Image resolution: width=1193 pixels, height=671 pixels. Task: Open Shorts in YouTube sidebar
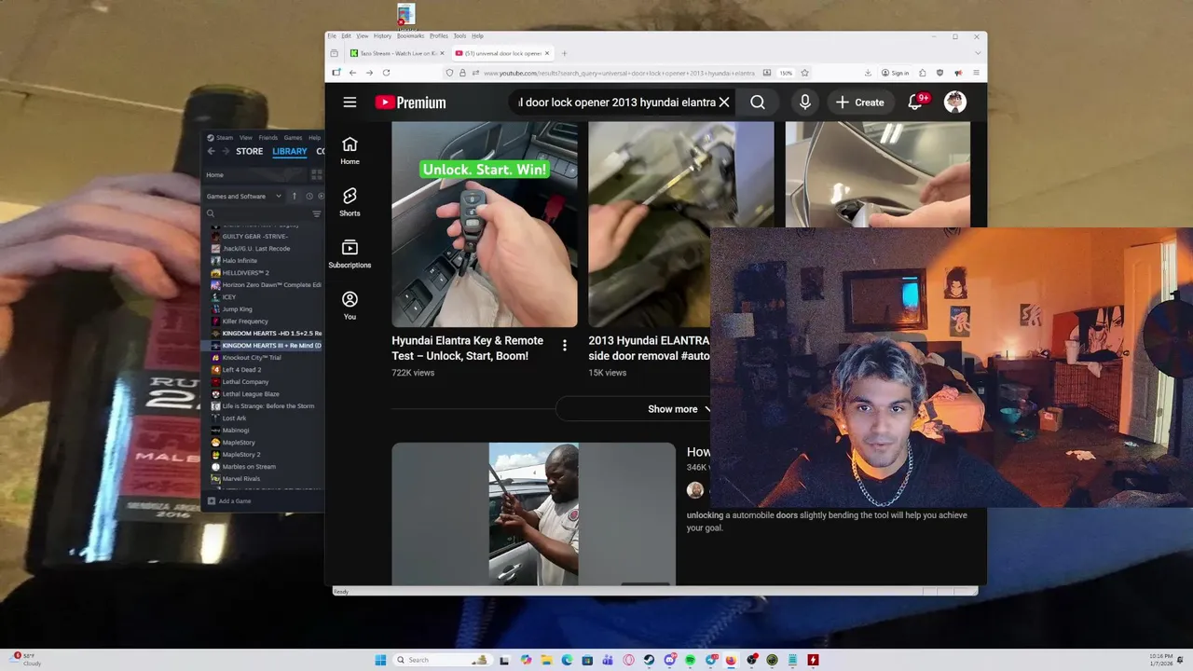point(350,201)
